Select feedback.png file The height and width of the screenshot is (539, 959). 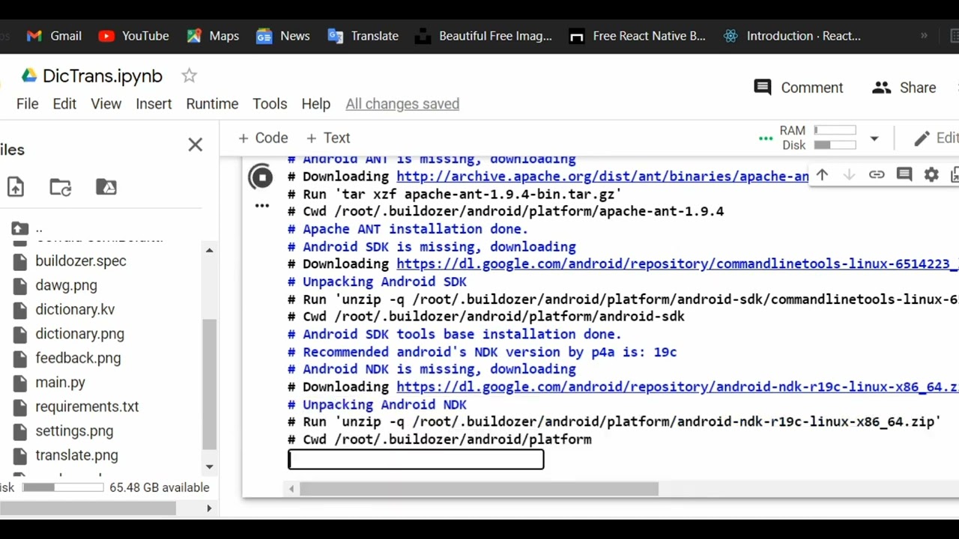78,358
